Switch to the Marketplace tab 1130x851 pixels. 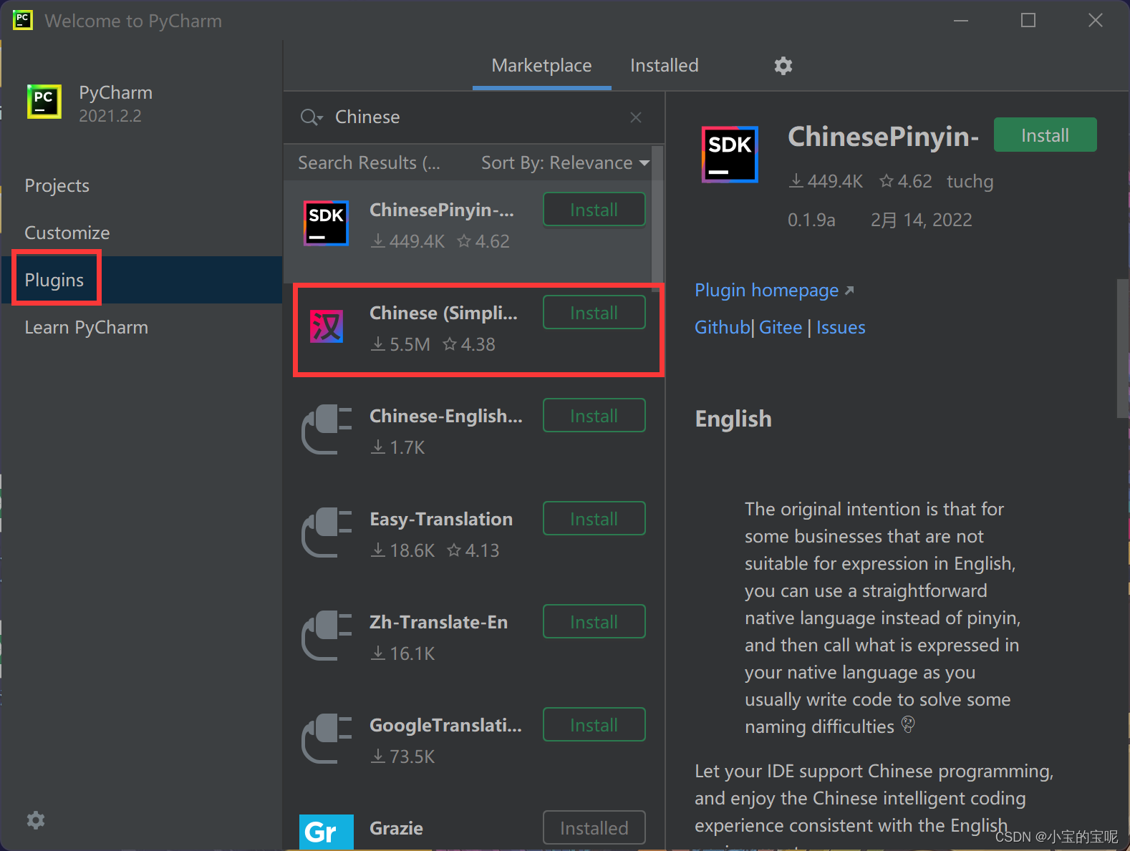click(541, 66)
